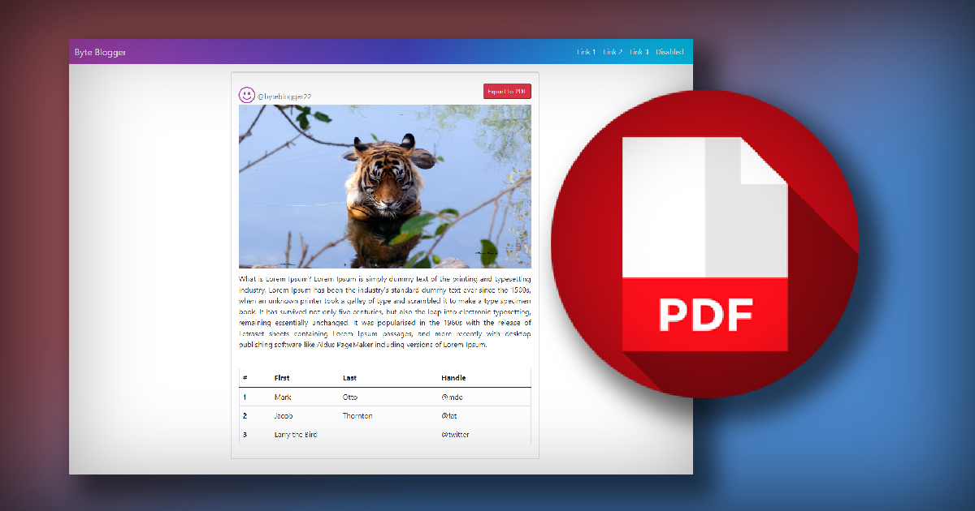
Task: Click the Disabled navbar item
Action: (670, 52)
